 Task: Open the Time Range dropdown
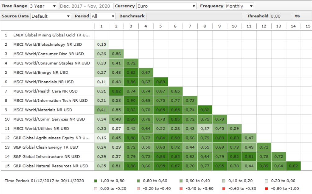point(43,6)
